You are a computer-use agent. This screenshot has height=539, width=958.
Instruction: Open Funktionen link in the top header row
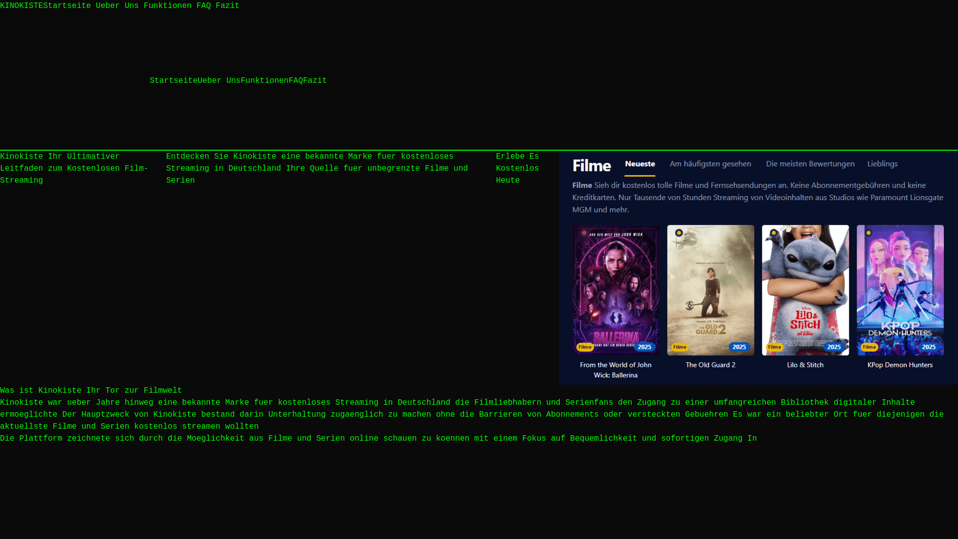coord(168,6)
